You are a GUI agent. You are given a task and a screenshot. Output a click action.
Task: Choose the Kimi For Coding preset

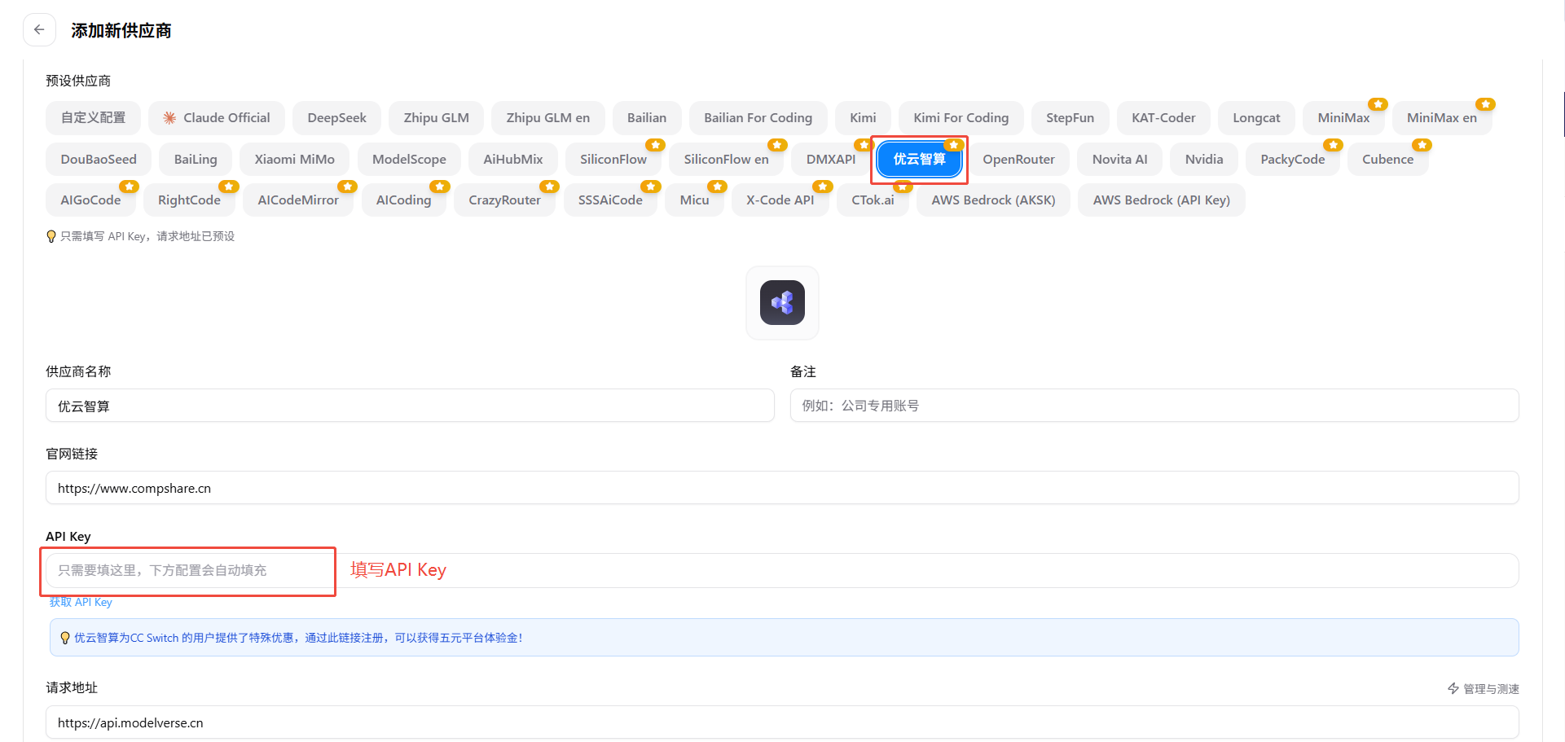tap(961, 118)
